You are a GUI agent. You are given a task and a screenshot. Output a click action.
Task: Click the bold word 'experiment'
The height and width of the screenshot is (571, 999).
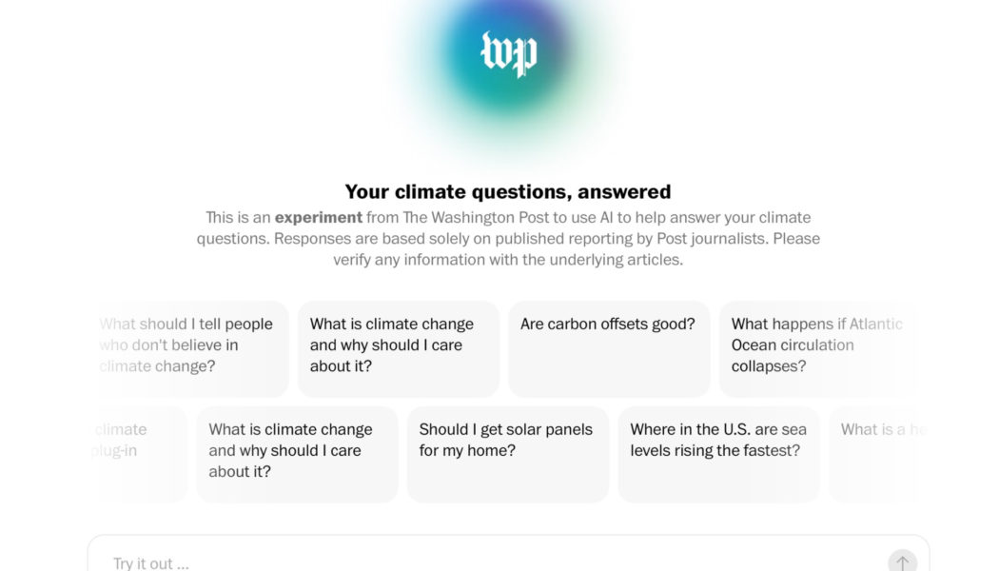click(x=319, y=218)
